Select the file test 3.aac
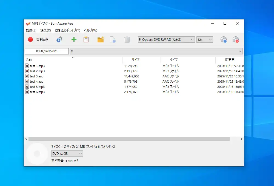The image size is (274, 186). 37,76
